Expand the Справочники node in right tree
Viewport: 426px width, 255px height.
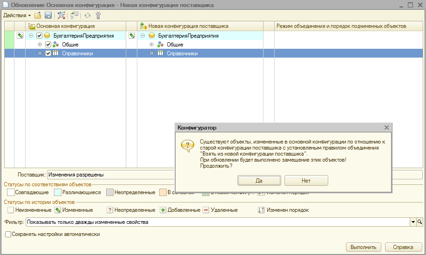(152, 53)
